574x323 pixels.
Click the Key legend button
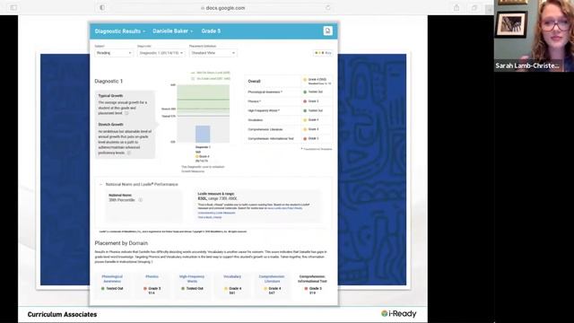coord(323,53)
